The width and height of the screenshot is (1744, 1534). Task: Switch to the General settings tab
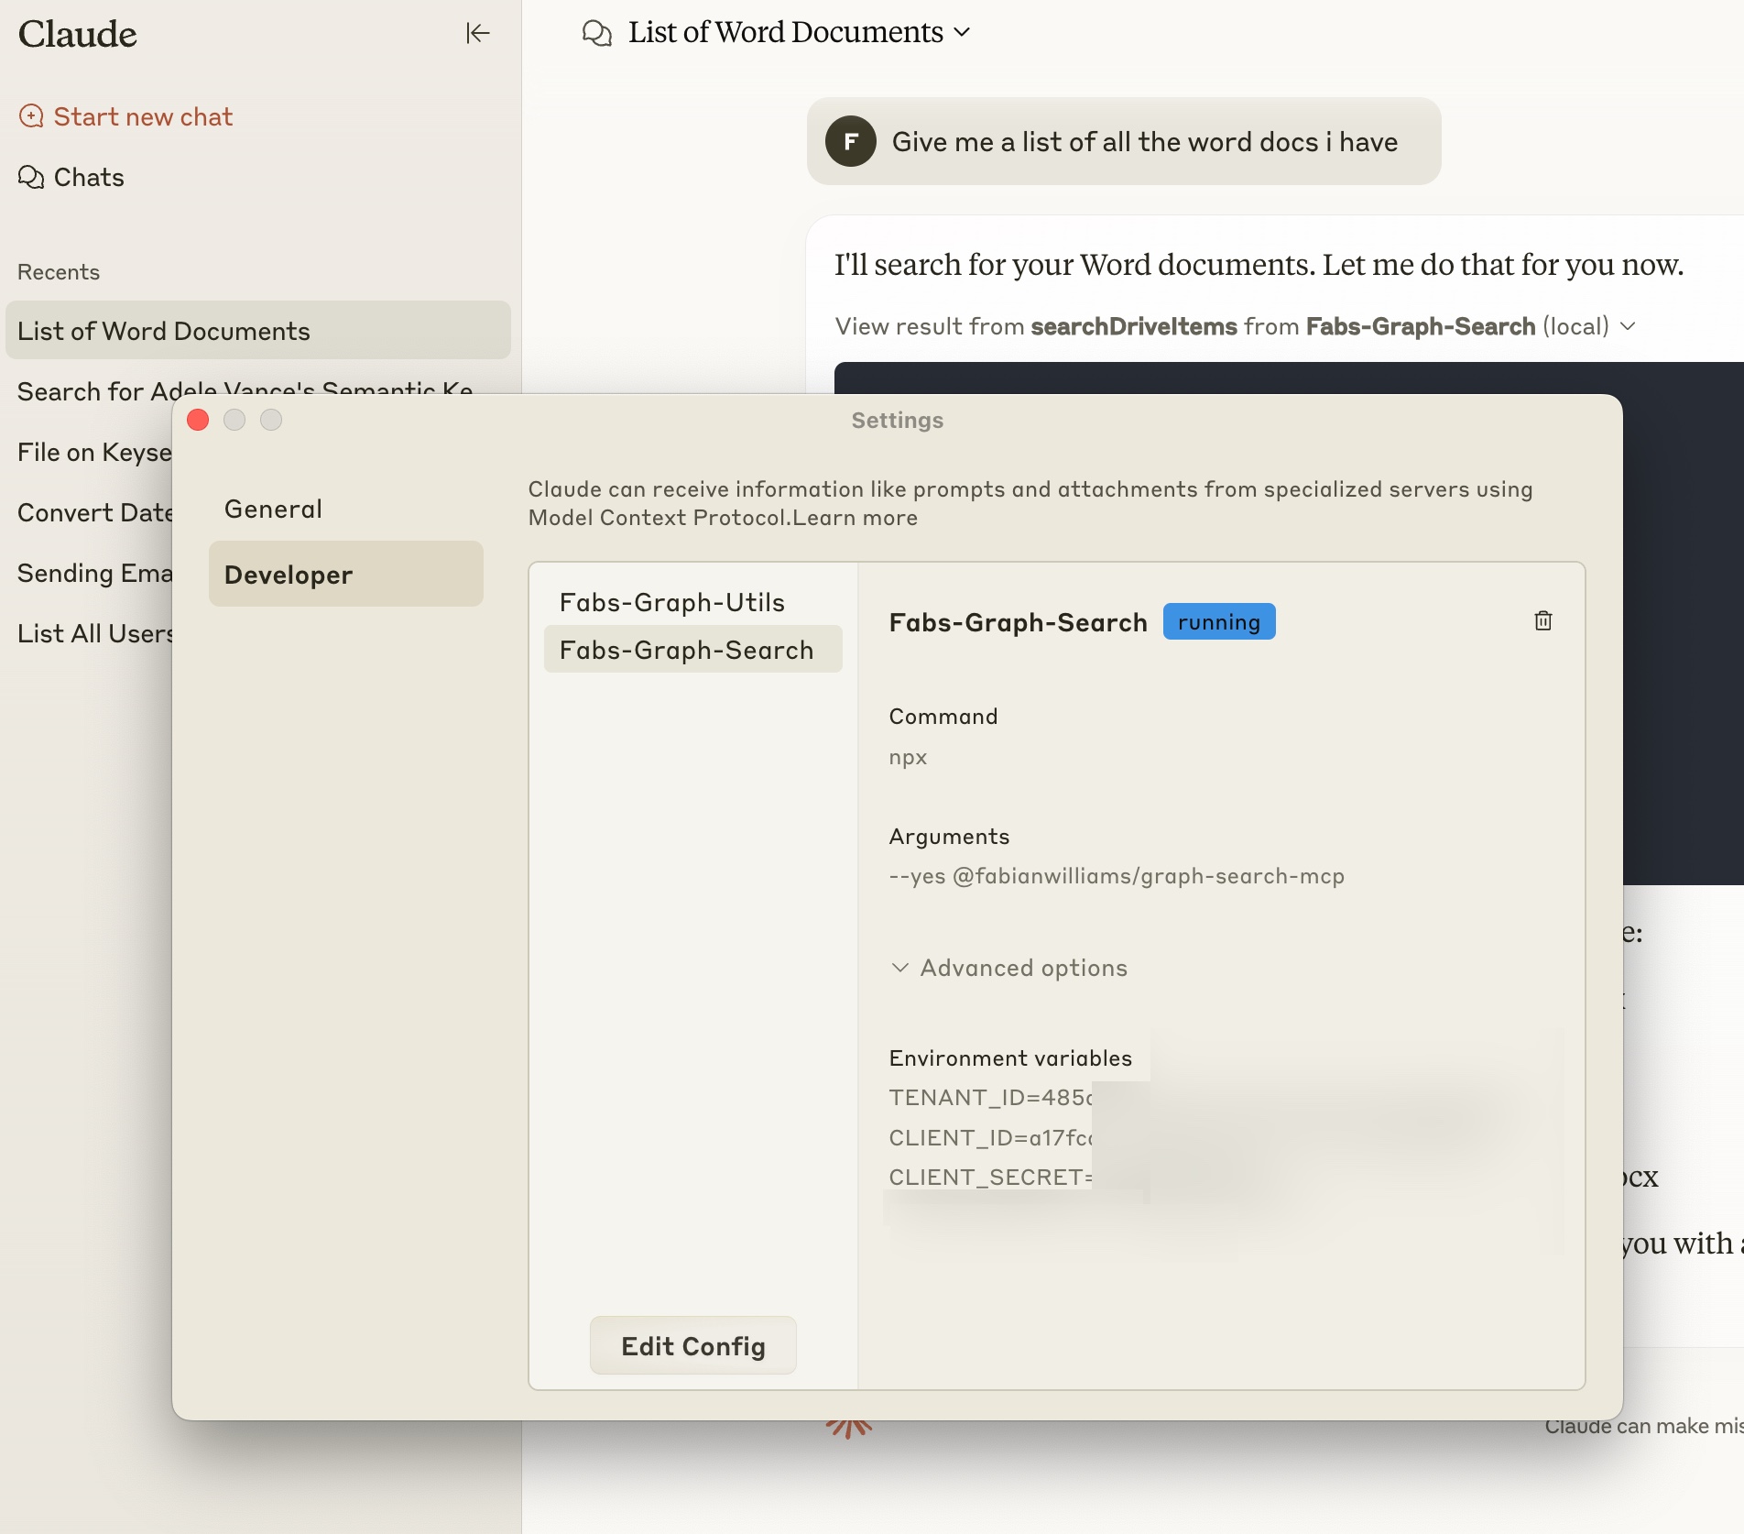tap(272, 509)
